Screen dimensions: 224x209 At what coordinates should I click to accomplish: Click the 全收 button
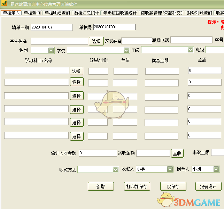click(177, 153)
